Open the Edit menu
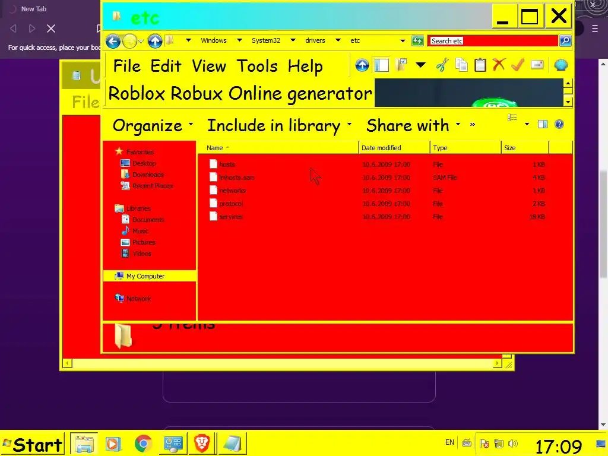This screenshot has width=608, height=456. [166, 66]
